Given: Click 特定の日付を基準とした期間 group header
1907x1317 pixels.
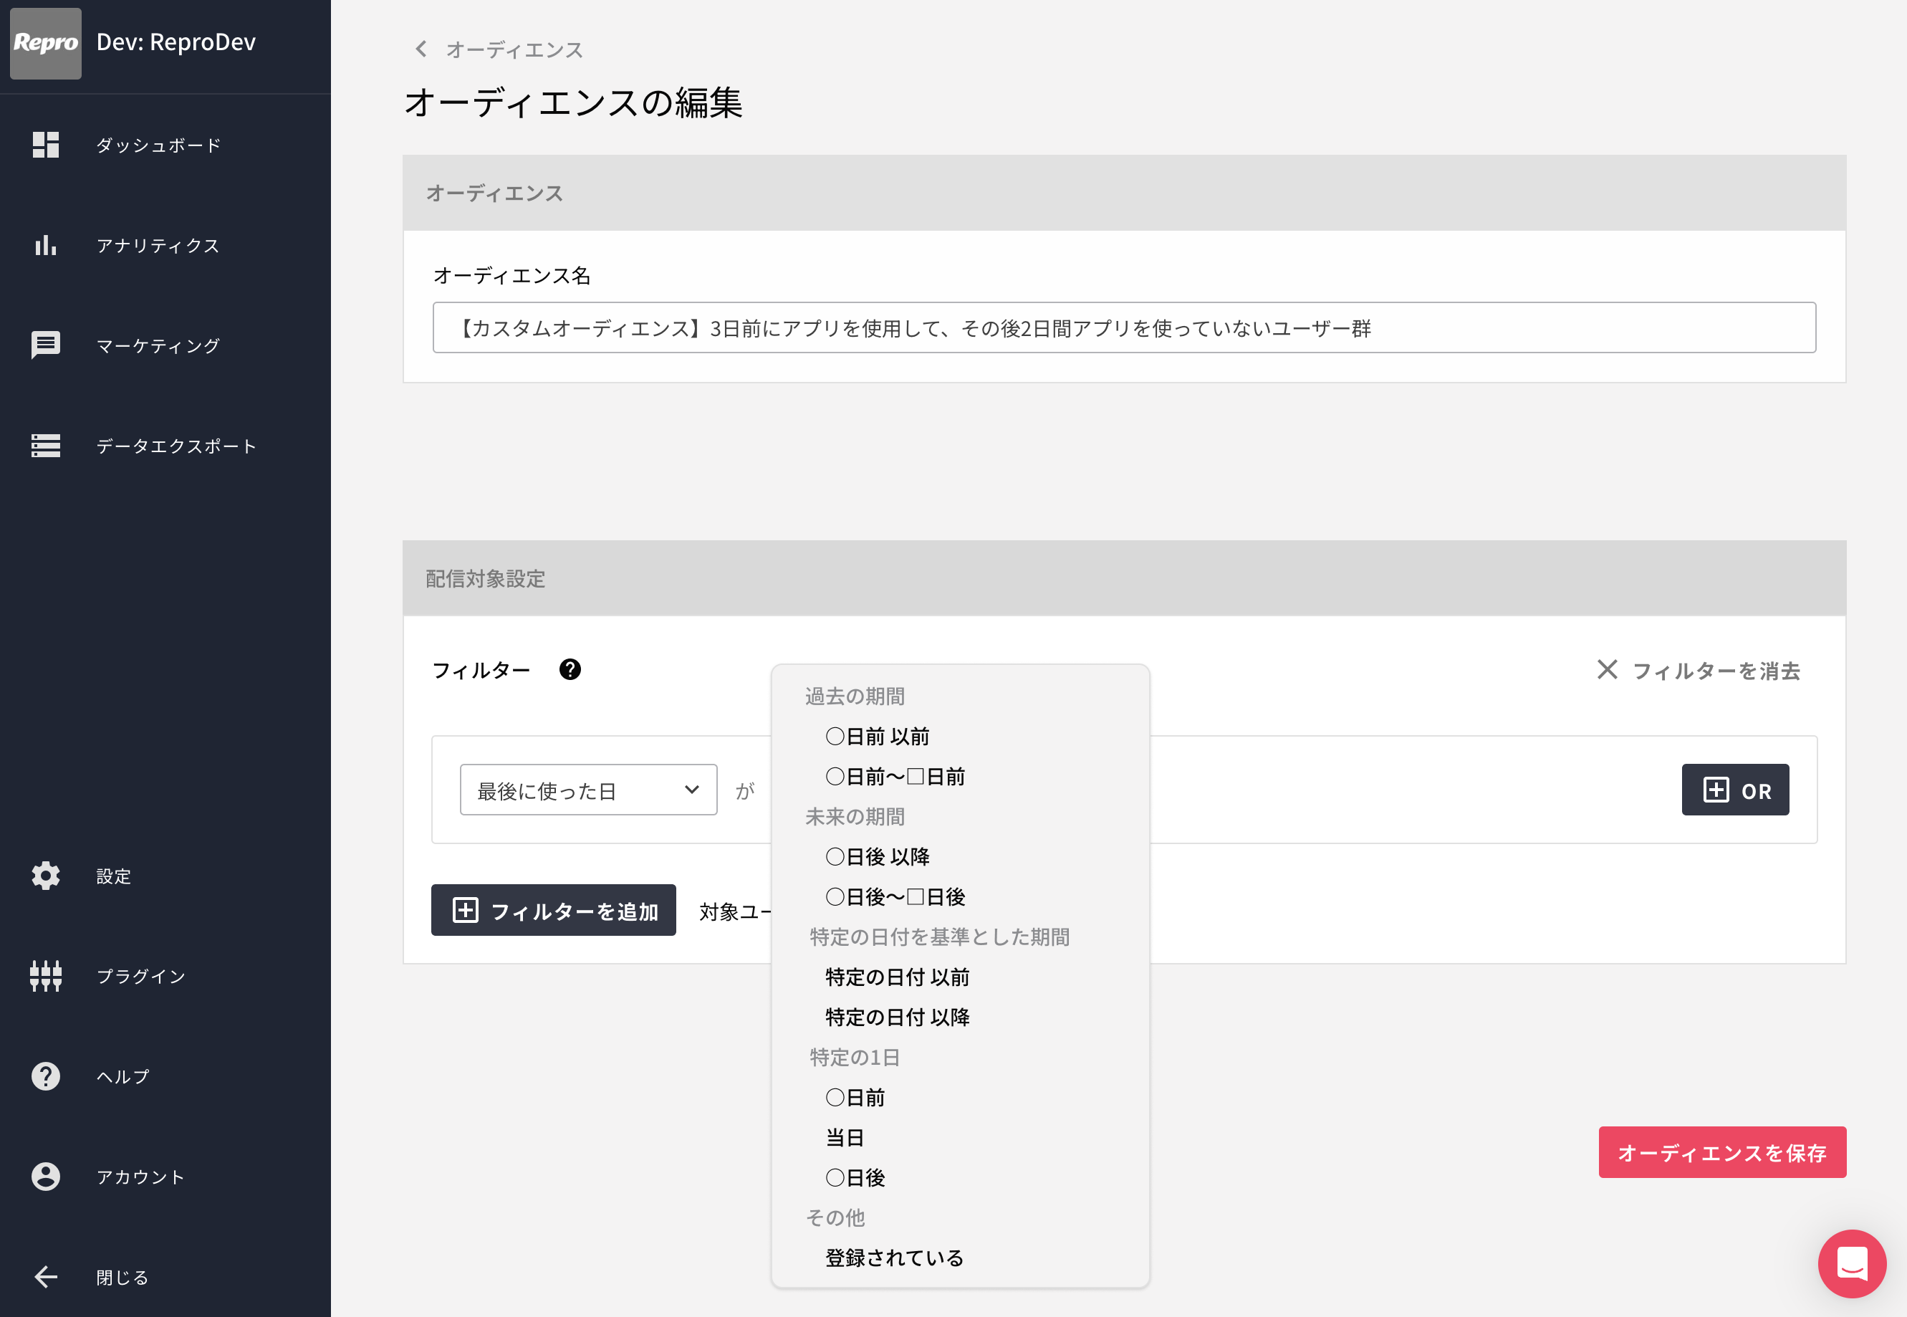Looking at the screenshot, I should click(x=939, y=937).
